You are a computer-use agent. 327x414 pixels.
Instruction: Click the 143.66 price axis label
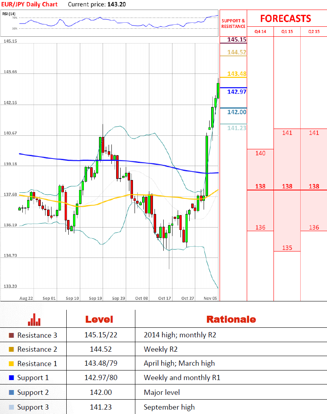point(10,72)
